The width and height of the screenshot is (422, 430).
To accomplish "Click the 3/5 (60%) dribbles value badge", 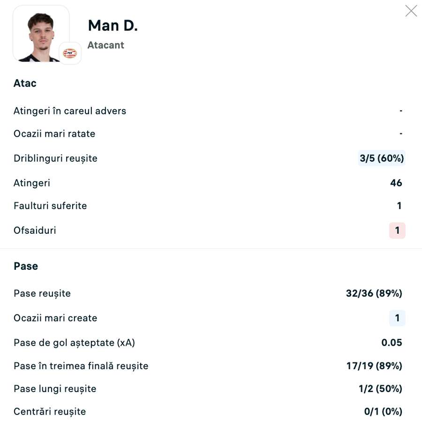I will (382, 158).
